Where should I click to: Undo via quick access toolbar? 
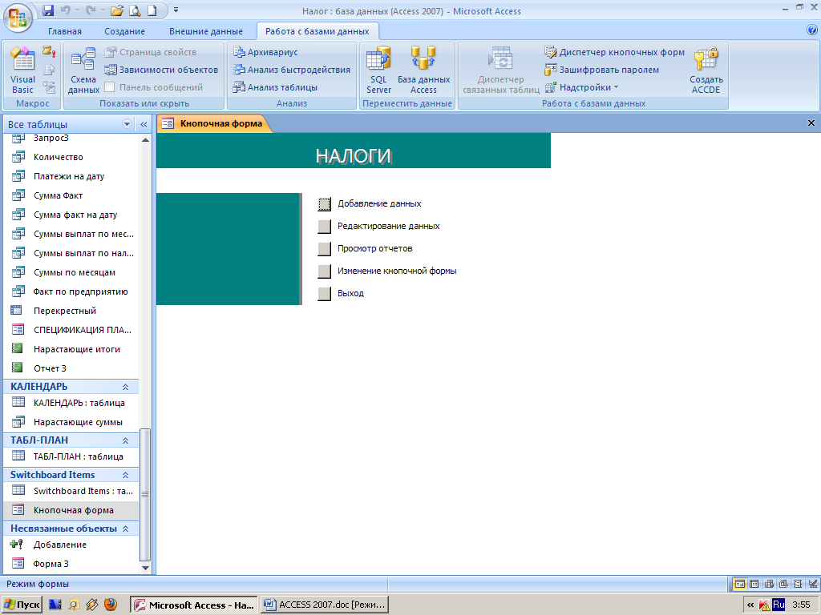coord(66,10)
